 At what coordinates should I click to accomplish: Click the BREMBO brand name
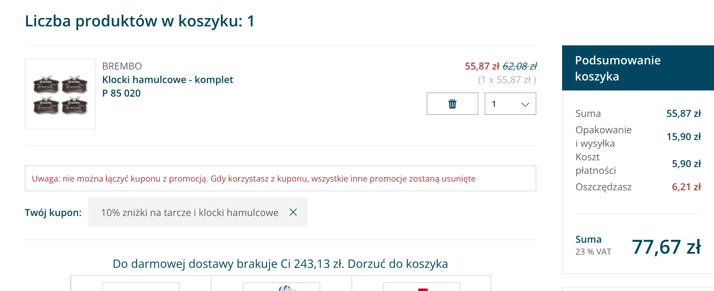coord(122,66)
